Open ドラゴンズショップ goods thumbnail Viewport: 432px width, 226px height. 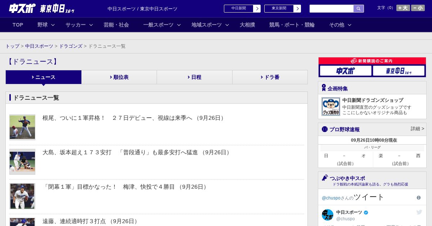pos(331,107)
